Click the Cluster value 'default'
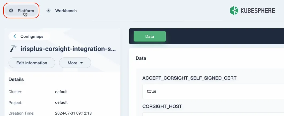The image size is (284, 116). pyautogui.click(x=61, y=92)
